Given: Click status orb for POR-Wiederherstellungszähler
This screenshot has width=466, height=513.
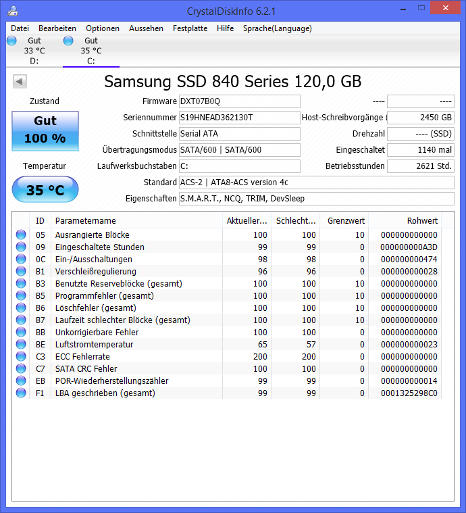Looking at the screenshot, I should point(21,381).
